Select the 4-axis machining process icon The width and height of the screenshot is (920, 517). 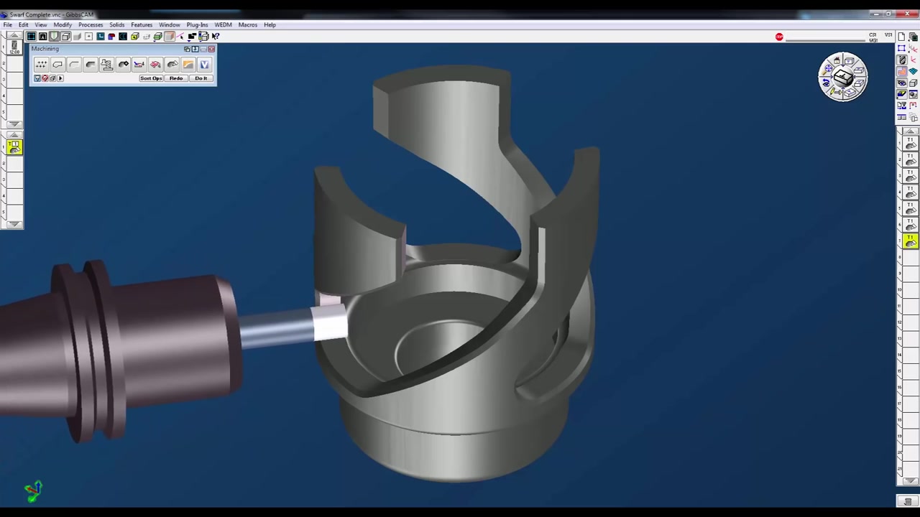[x=139, y=65]
